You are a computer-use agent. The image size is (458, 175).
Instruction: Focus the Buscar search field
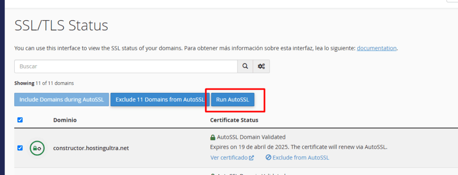[126, 67]
